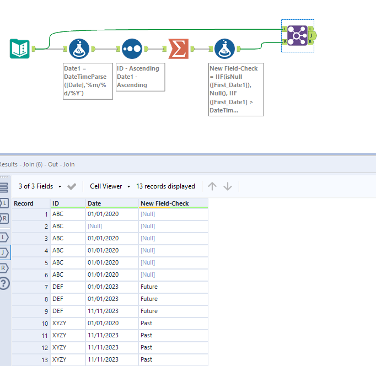Screen dimensions: 376x366
Task: Select 01/01/2023 date in record 8
Action: [112, 299]
